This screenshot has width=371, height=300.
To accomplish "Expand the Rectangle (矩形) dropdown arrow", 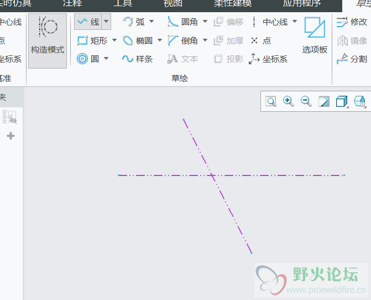I will [114, 40].
